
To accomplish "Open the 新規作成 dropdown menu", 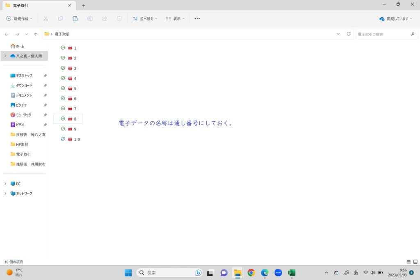I will click(x=19, y=18).
